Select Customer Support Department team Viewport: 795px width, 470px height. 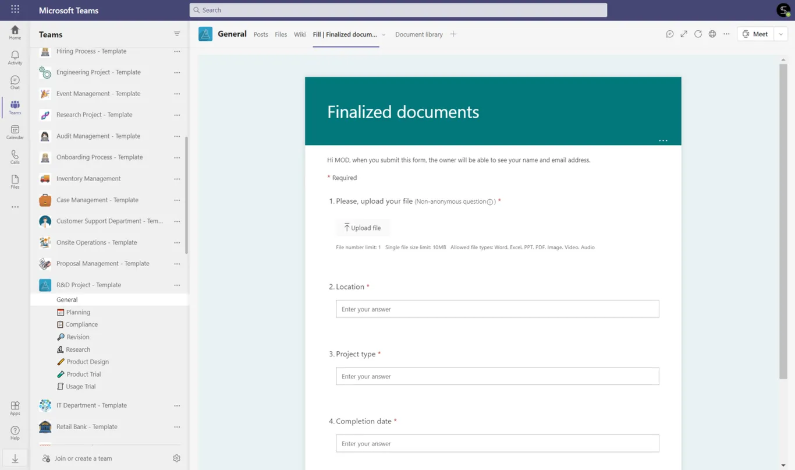coord(109,221)
